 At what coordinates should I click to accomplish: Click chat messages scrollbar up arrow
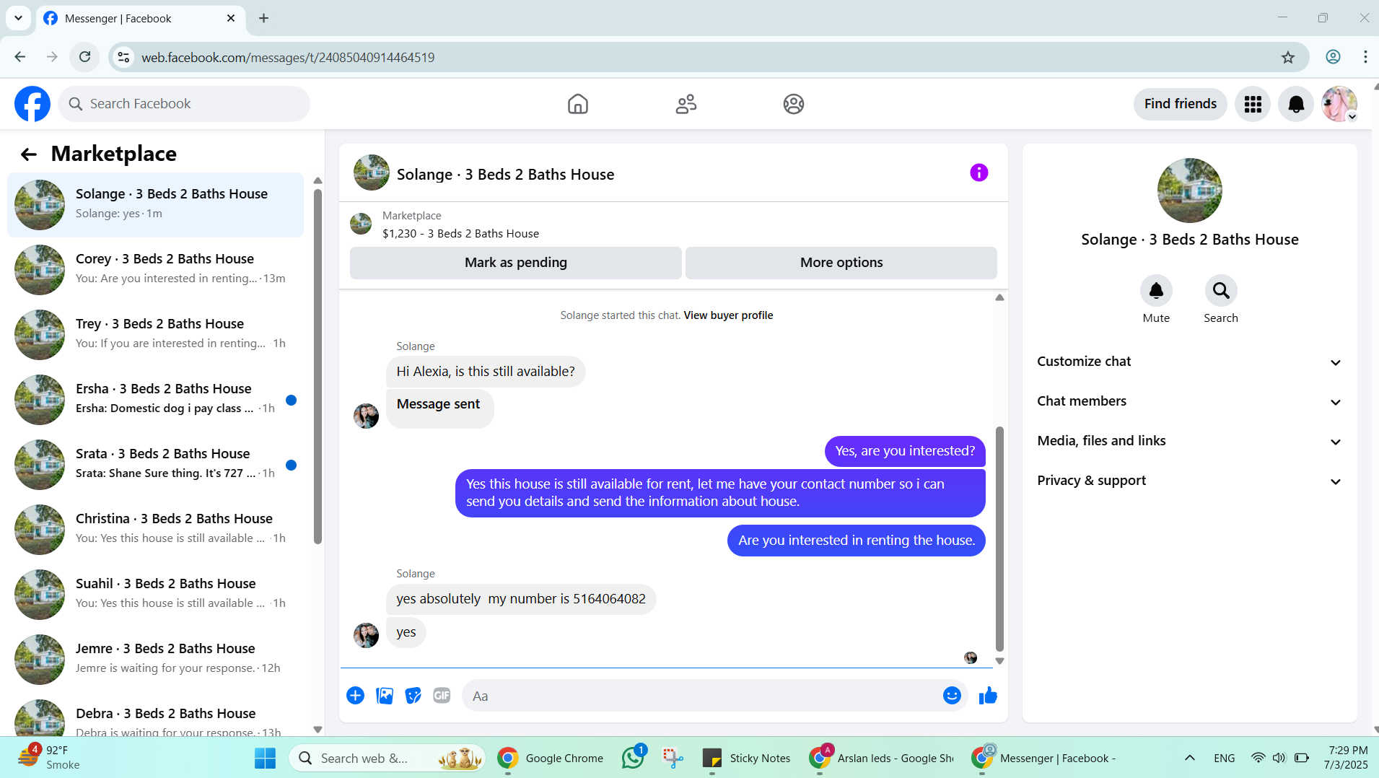(999, 297)
